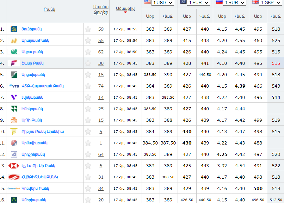The image size is (284, 203).
Task: Click the Ինեկոբանկ green logo
Action: click(14, 109)
